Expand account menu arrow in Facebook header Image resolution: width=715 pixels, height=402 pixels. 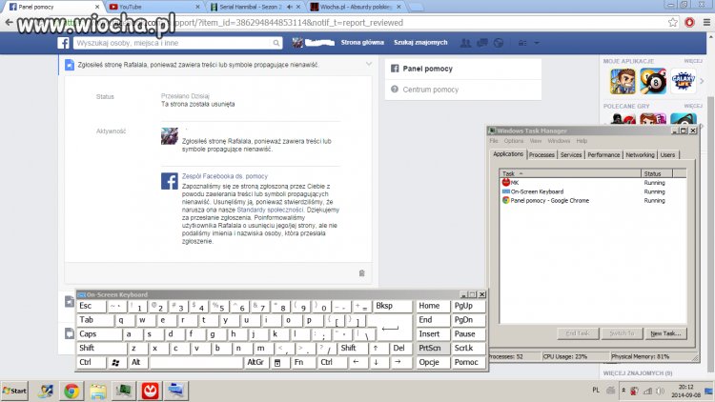pyautogui.click(x=537, y=43)
